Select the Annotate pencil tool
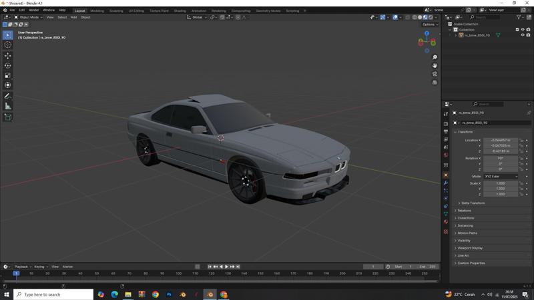The height and width of the screenshot is (300, 534). pos(8,96)
